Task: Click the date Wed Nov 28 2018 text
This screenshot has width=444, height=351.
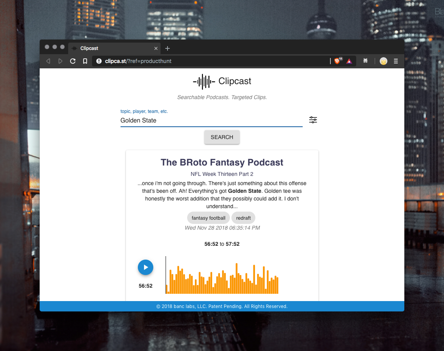Action: 222,228
